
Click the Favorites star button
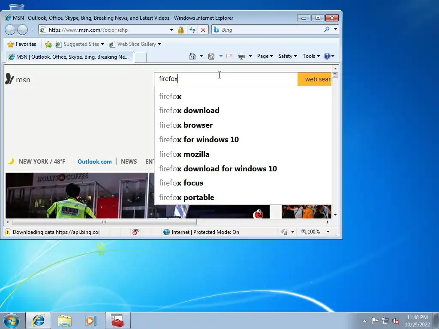22,44
